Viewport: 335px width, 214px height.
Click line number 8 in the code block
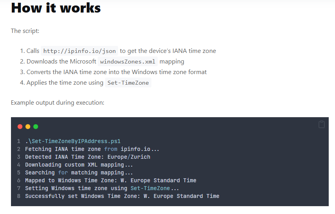(x=18, y=196)
